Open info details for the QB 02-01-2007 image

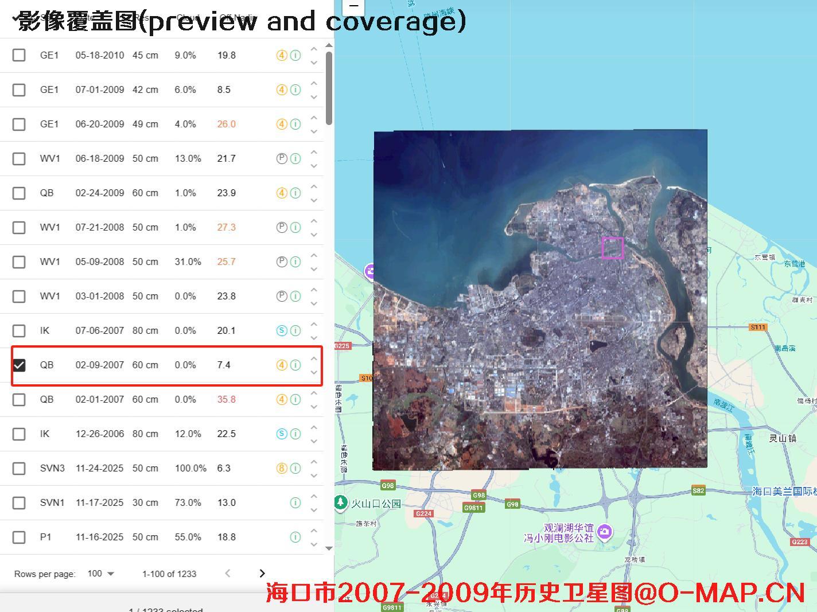[295, 399]
